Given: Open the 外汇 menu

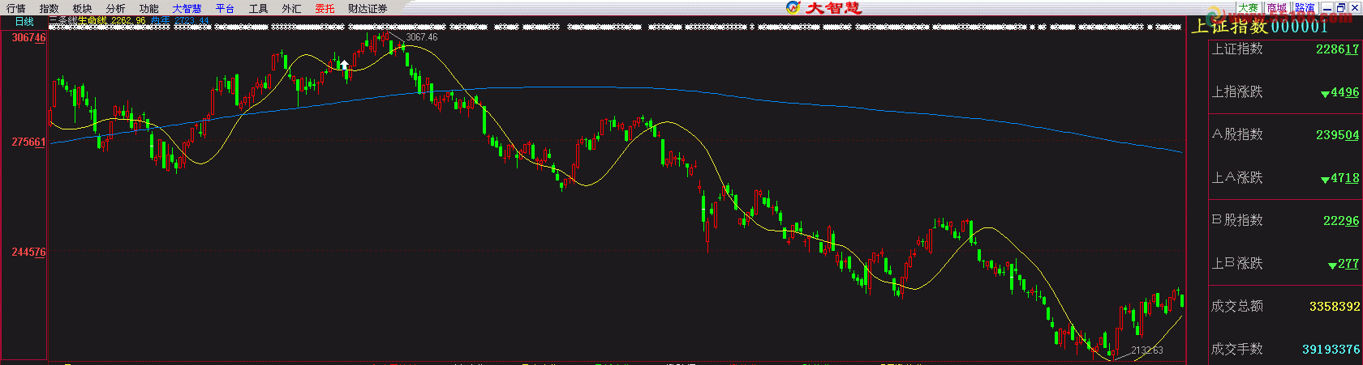Looking at the screenshot, I should pos(292,8).
